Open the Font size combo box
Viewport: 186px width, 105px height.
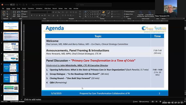coord(49,12)
